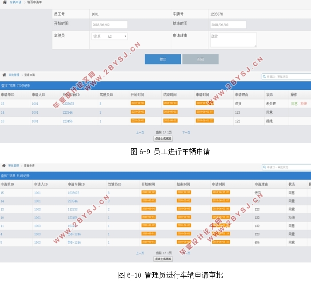The height and width of the screenshot is (282, 311).
Task: Click the grey 返回 button
Action: click(x=200, y=59)
